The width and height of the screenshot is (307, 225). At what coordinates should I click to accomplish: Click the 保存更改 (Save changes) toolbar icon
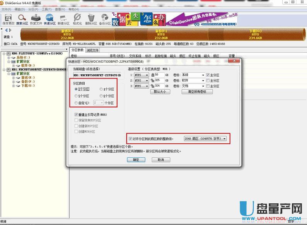[x=8, y=19]
